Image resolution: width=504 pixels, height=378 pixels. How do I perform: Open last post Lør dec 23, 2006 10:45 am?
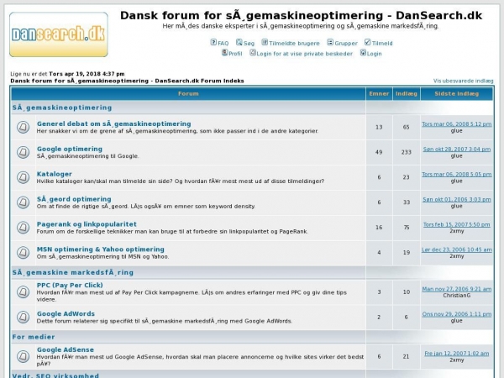pos(456,249)
